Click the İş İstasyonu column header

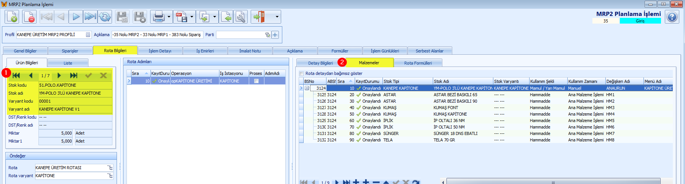tap(234, 73)
